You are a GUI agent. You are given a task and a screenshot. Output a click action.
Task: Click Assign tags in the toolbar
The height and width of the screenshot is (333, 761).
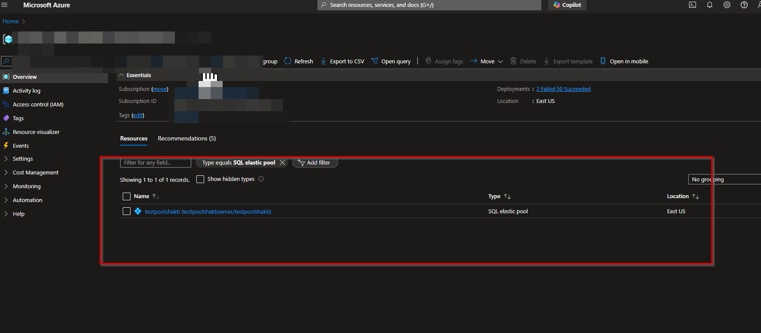click(x=444, y=61)
